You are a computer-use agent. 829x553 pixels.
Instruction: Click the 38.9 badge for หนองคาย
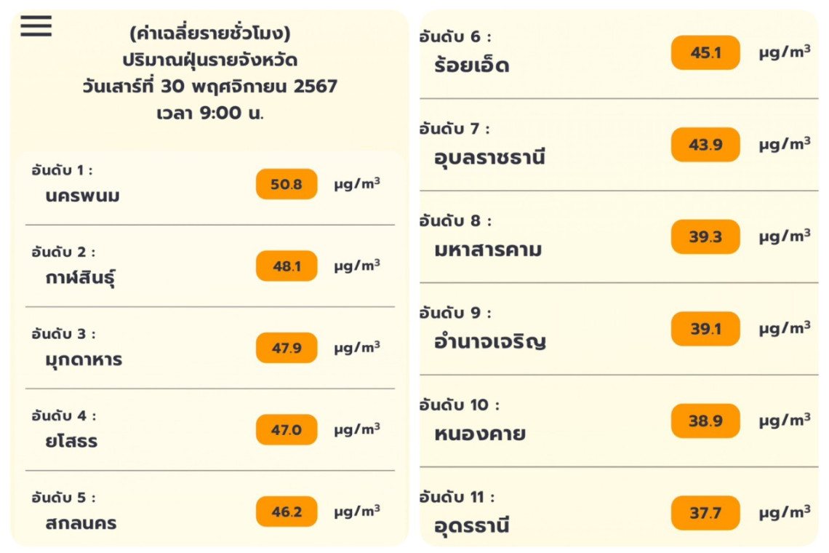click(705, 421)
